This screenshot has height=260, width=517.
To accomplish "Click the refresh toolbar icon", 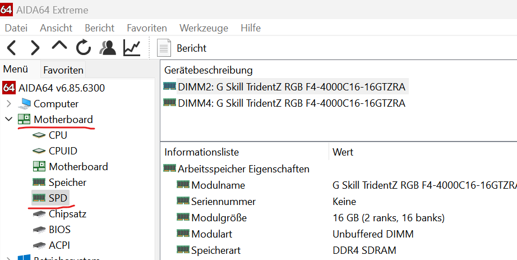I will pos(84,48).
